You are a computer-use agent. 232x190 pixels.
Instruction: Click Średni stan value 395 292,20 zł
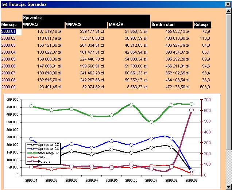click(x=177, y=59)
